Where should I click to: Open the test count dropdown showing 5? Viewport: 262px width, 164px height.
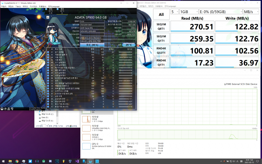[175, 11]
